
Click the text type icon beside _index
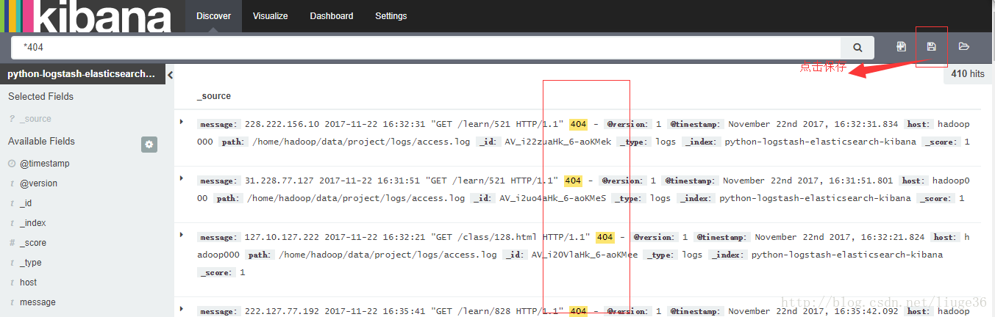(12, 223)
